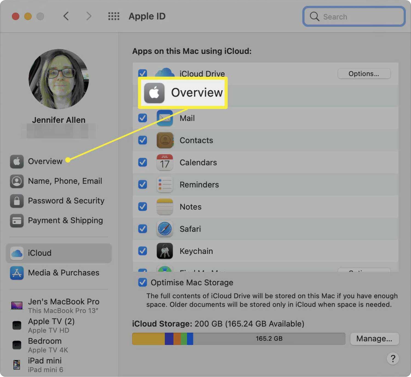Click the Mail label in apps list
Image resolution: width=411 pixels, height=377 pixels.
[x=187, y=118]
